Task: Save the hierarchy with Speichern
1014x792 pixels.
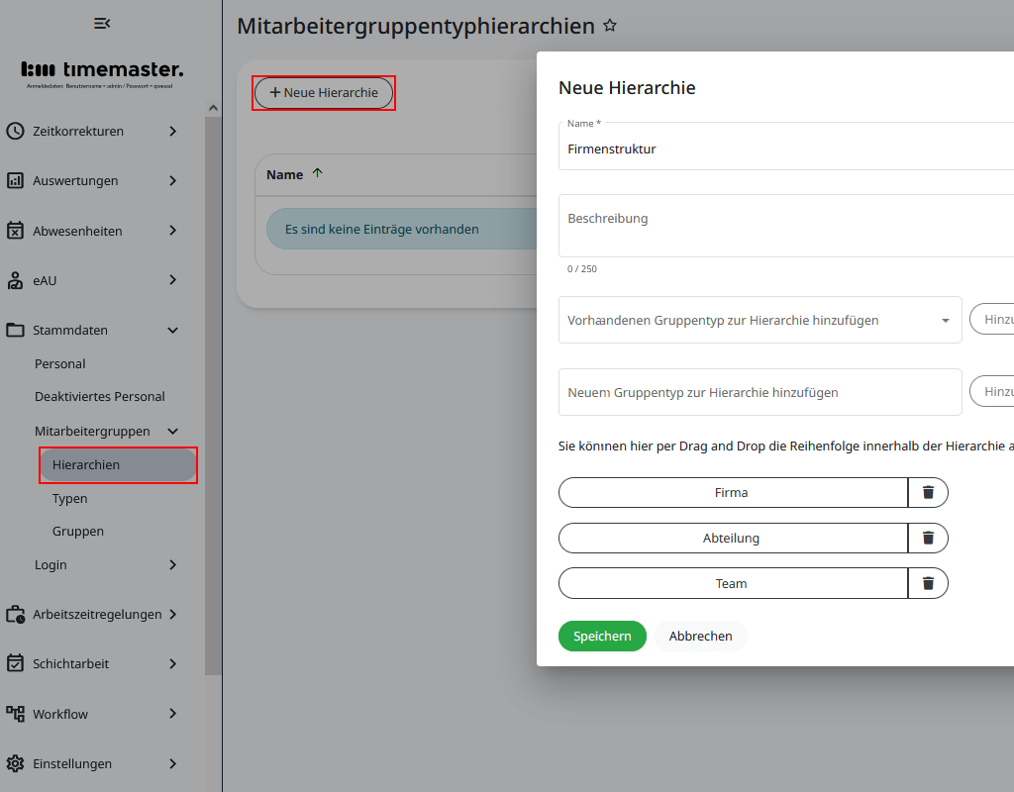Action: point(602,636)
